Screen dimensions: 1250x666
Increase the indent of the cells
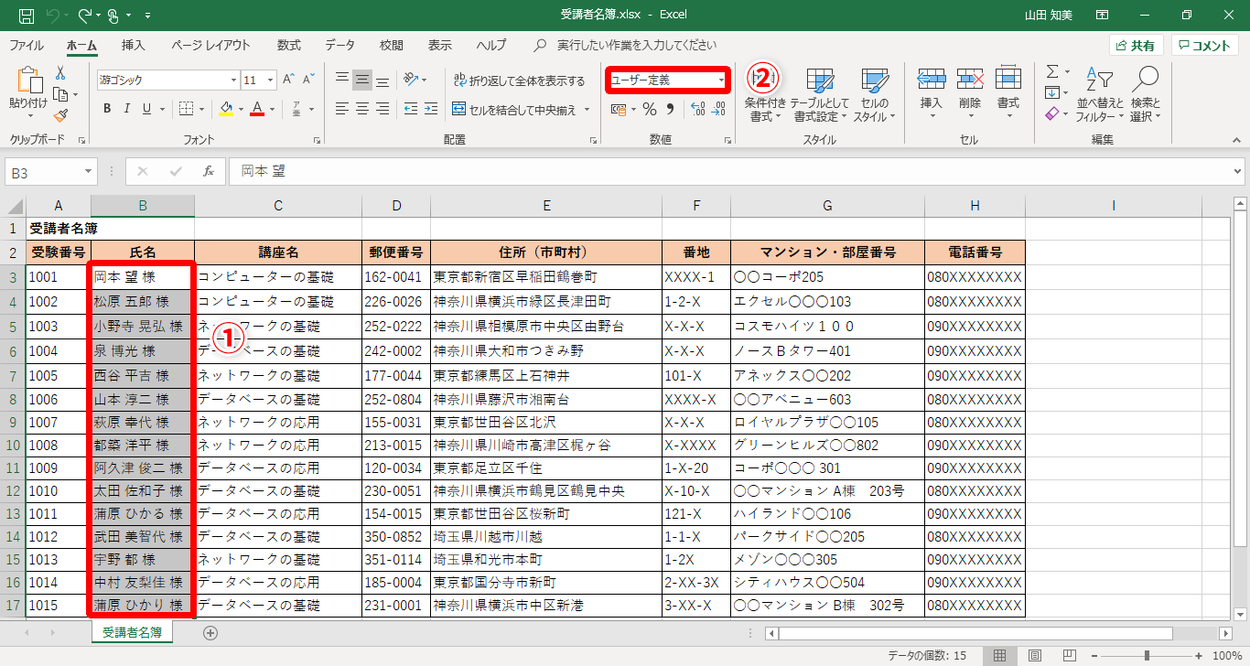point(430,109)
